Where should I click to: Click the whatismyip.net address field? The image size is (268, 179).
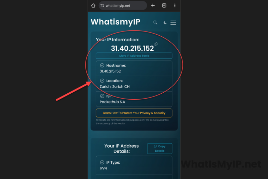123,6
